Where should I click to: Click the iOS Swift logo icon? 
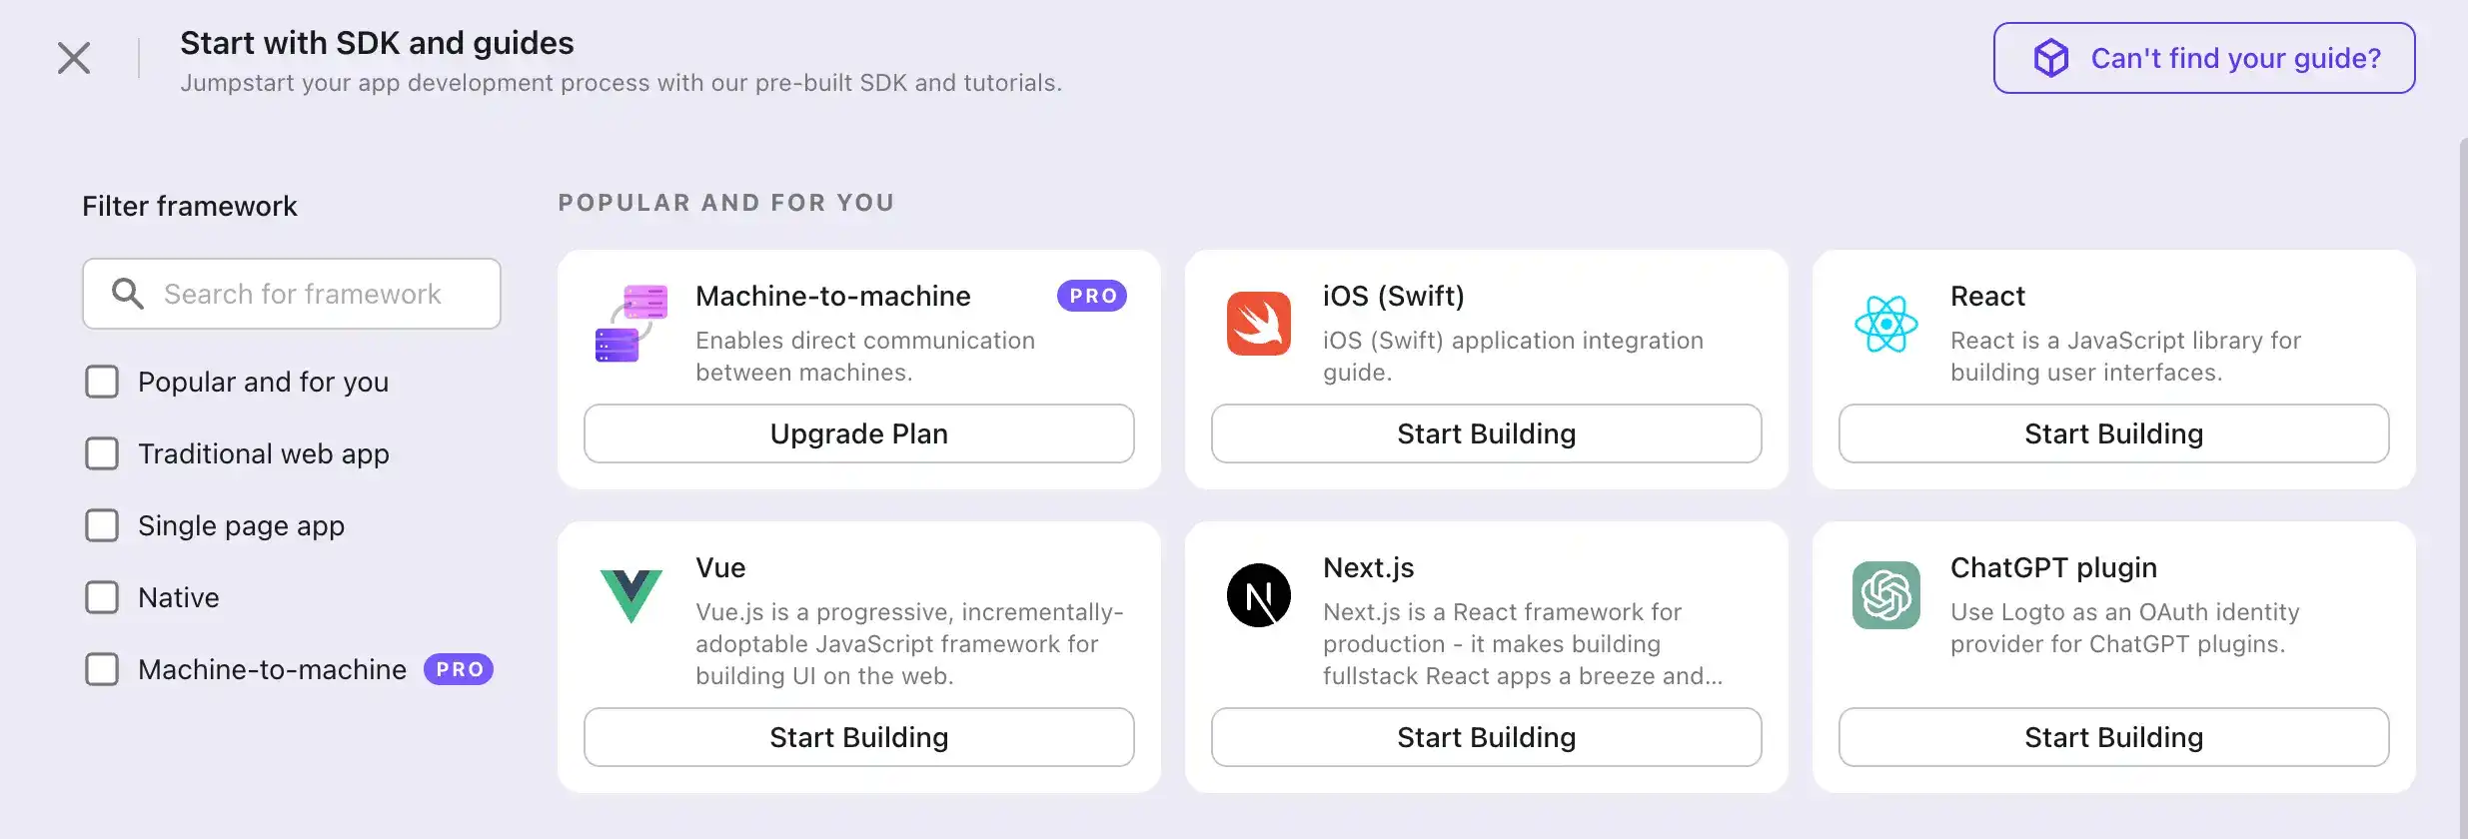point(1258,324)
